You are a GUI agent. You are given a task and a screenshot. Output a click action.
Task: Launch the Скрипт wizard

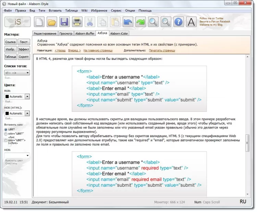coord(24,57)
